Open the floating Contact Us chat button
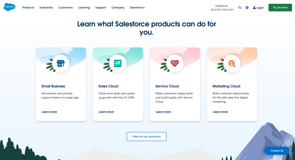 coord(277,151)
